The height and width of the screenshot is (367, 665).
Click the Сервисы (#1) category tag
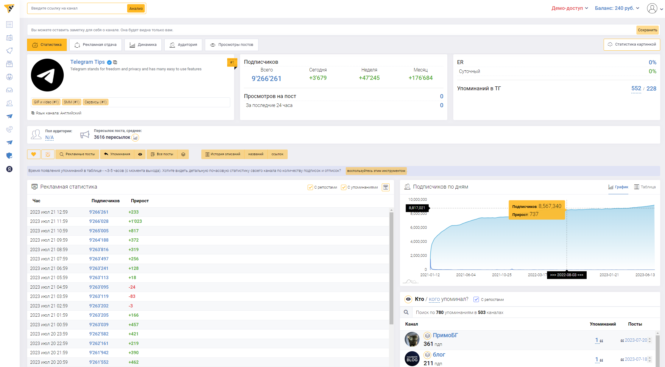coord(96,102)
